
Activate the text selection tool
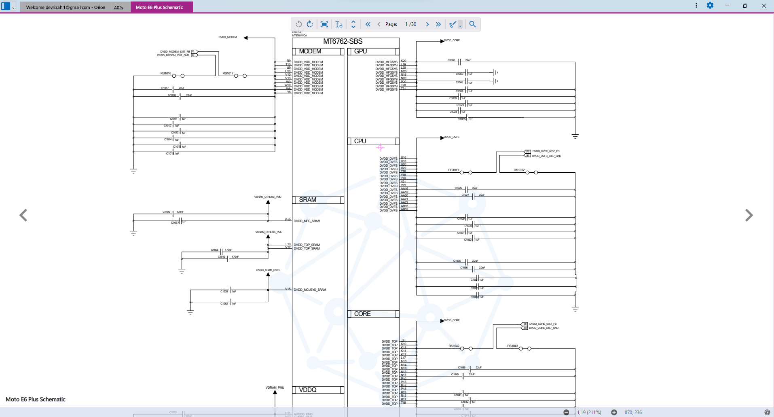[339, 24]
